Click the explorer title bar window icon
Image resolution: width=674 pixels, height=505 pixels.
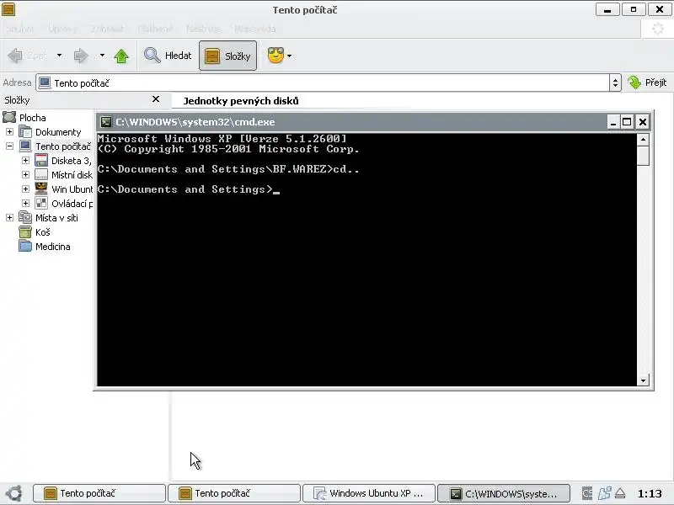(x=8, y=9)
